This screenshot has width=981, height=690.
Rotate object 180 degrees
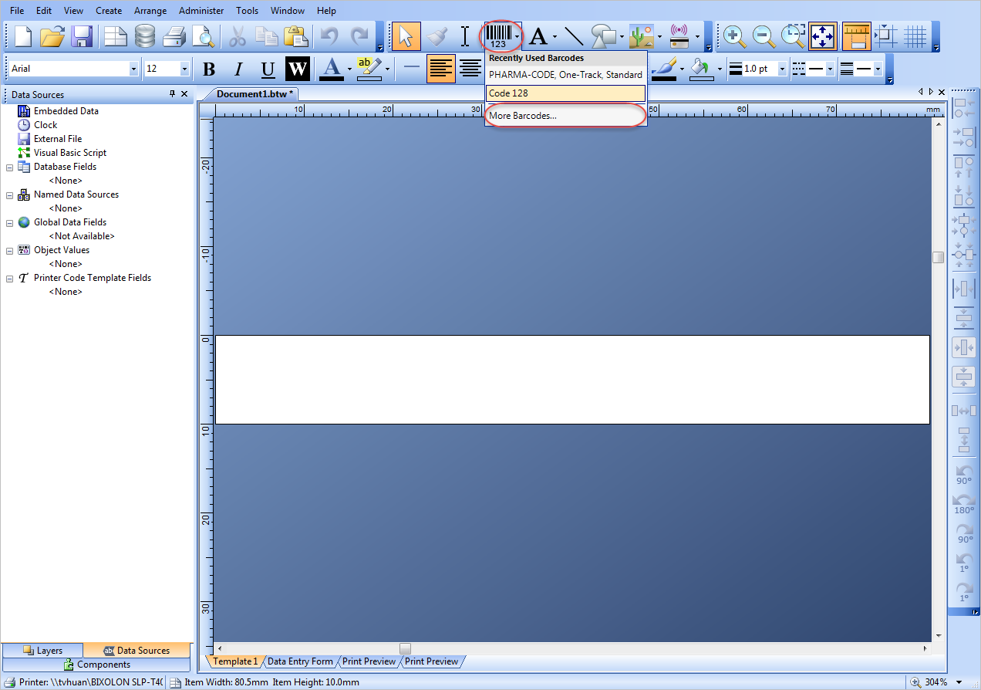964,503
